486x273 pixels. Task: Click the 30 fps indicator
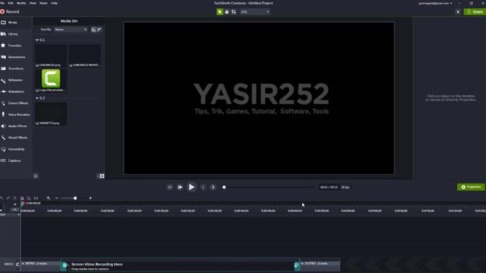click(x=345, y=188)
